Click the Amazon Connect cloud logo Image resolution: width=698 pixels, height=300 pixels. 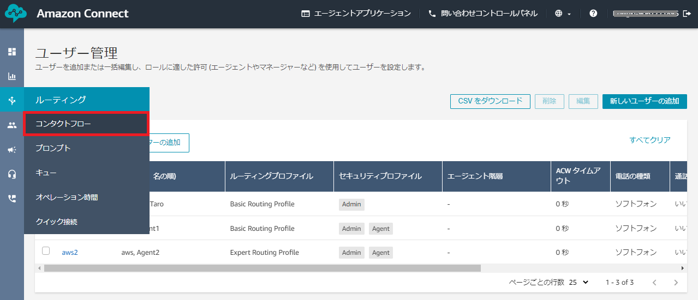click(15, 14)
